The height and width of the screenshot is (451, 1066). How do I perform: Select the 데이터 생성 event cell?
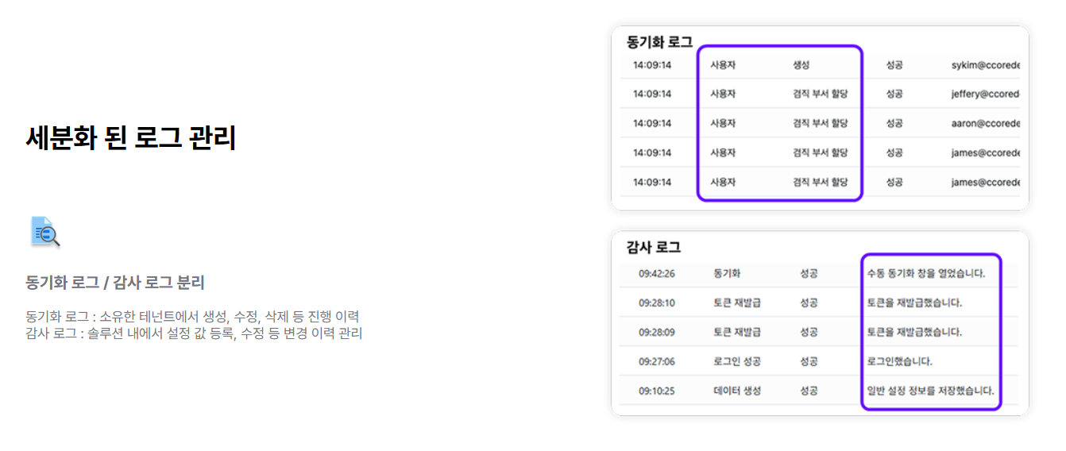coord(737,391)
